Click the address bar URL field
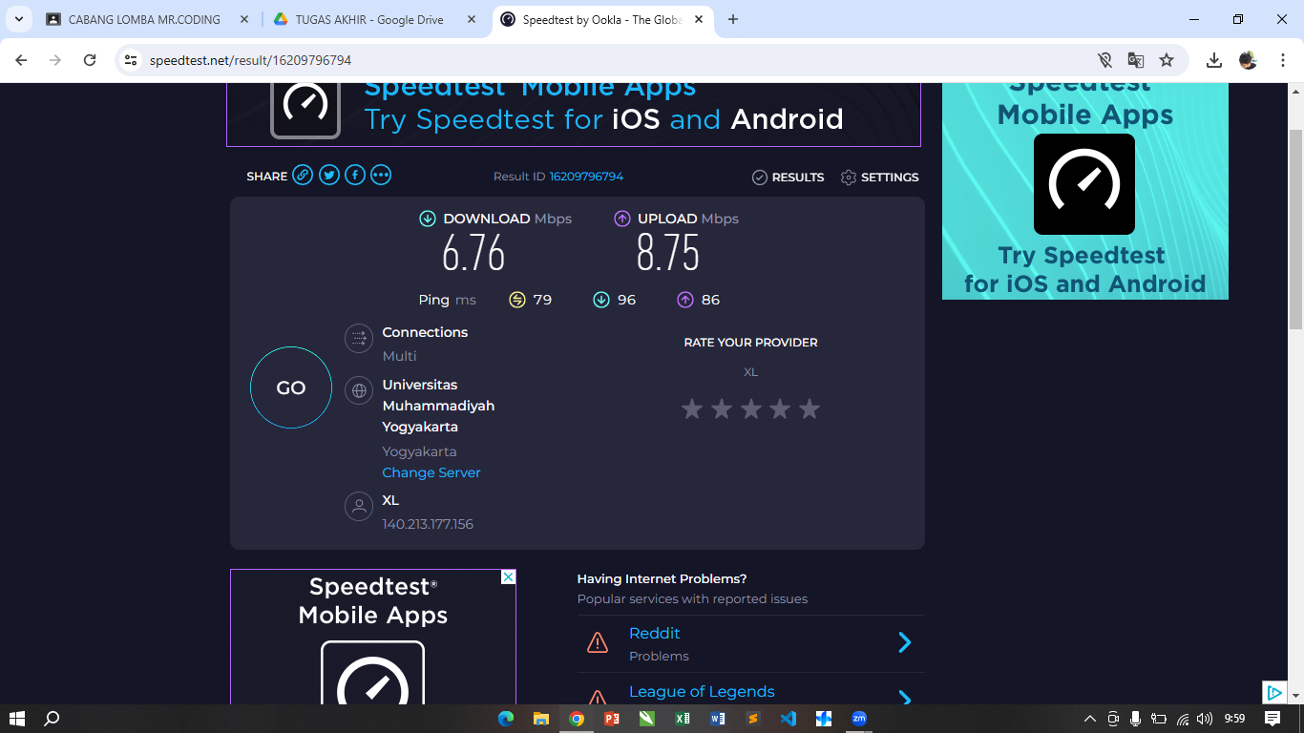 (x=611, y=60)
